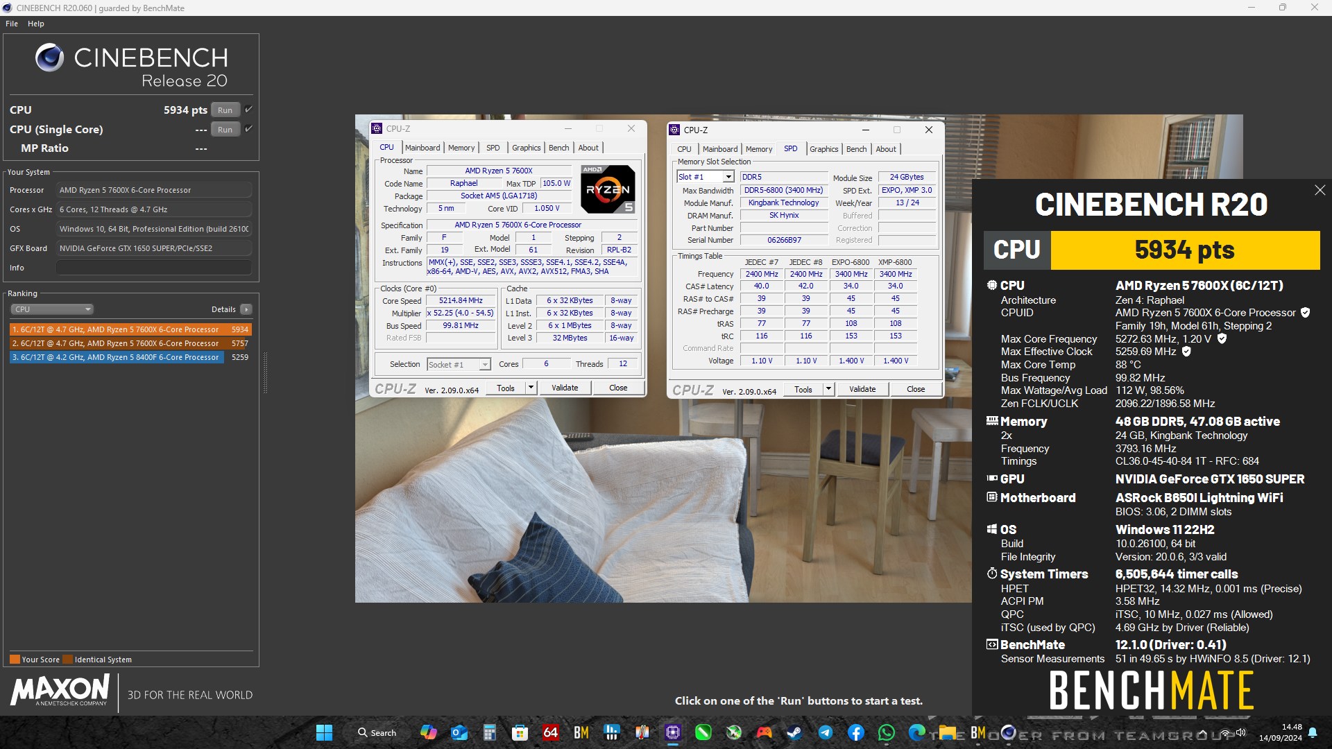This screenshot has width=1332, height=749.
Task: Click the GFX Board field value
Action: pyautogui.click(x=154, y=248)
